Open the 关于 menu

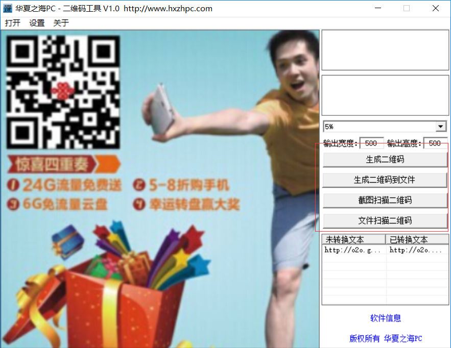point(61,23)
